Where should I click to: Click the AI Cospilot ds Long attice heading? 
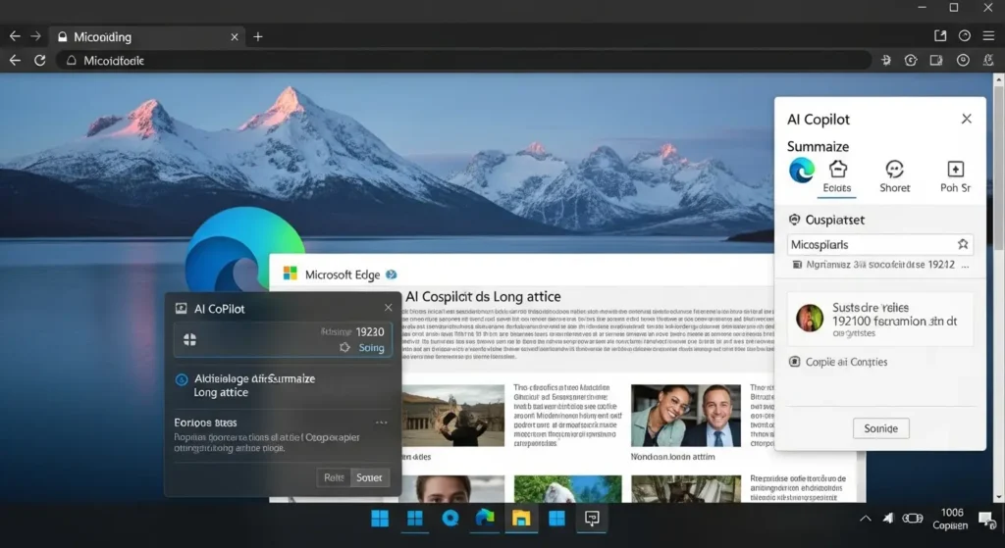tap(483, 296)
